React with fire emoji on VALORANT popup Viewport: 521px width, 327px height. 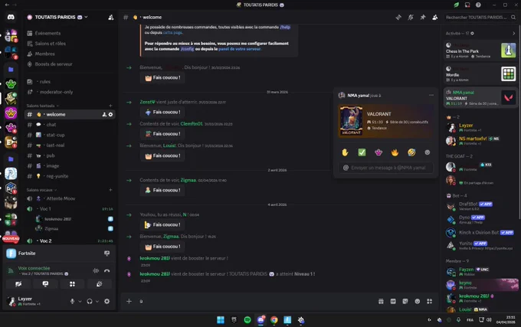395,152
